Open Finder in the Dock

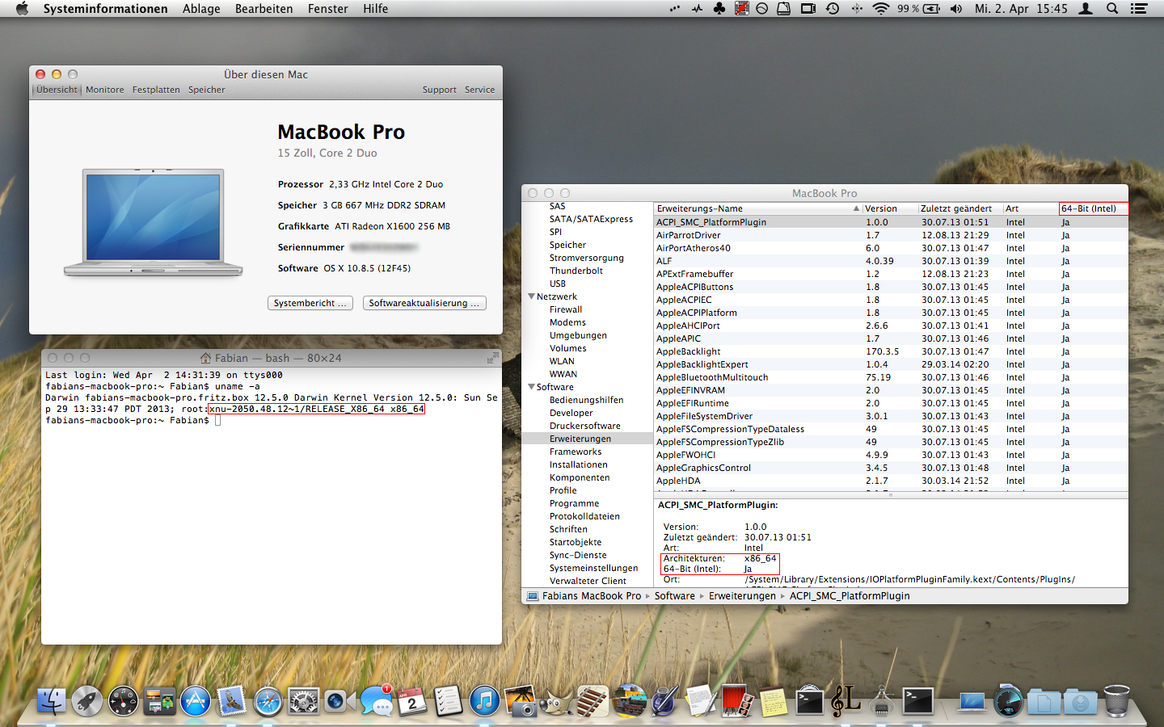(51, 700)
